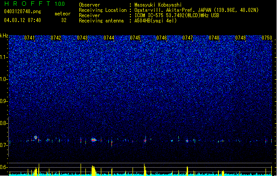The height and width of the screenshot is (176, 277).
Task: Click the 1.0 kHz frequency axis label
Action: click(x=4, y=79)
